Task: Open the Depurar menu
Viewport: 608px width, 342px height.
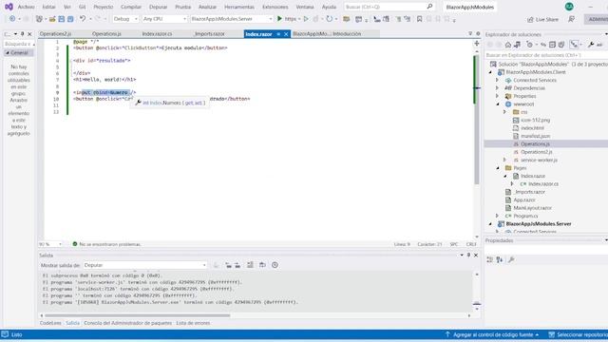Action: pos(159,7)
